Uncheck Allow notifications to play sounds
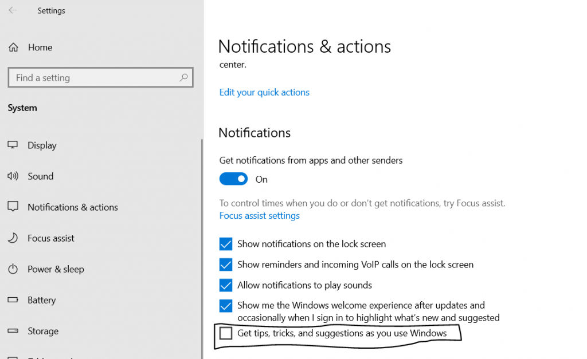Image resolution: width=587 pixels, height=359 pixels. (226, 285)
